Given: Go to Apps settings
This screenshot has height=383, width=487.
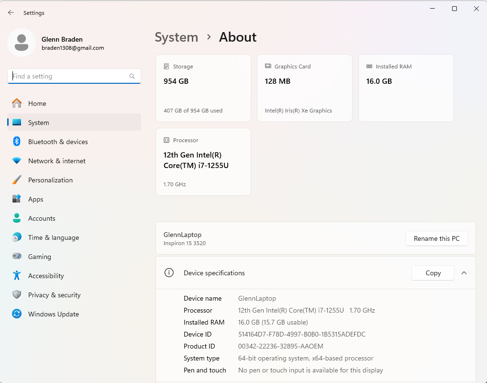Looking at the screenshot, I should tap(35, 199).
